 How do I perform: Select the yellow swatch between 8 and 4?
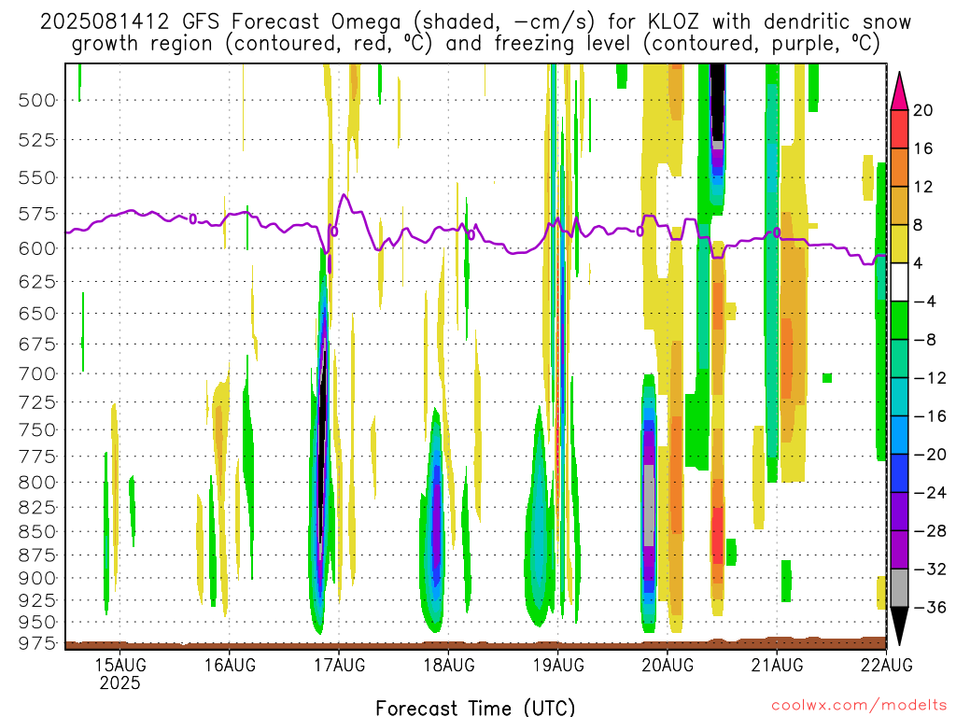[x=899, y=244]
